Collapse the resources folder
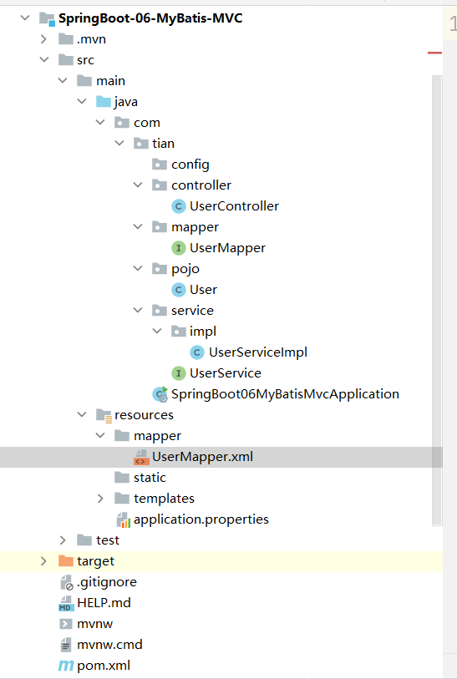The width and height of the screenshot is (457, 679). (x=82, y=415)
